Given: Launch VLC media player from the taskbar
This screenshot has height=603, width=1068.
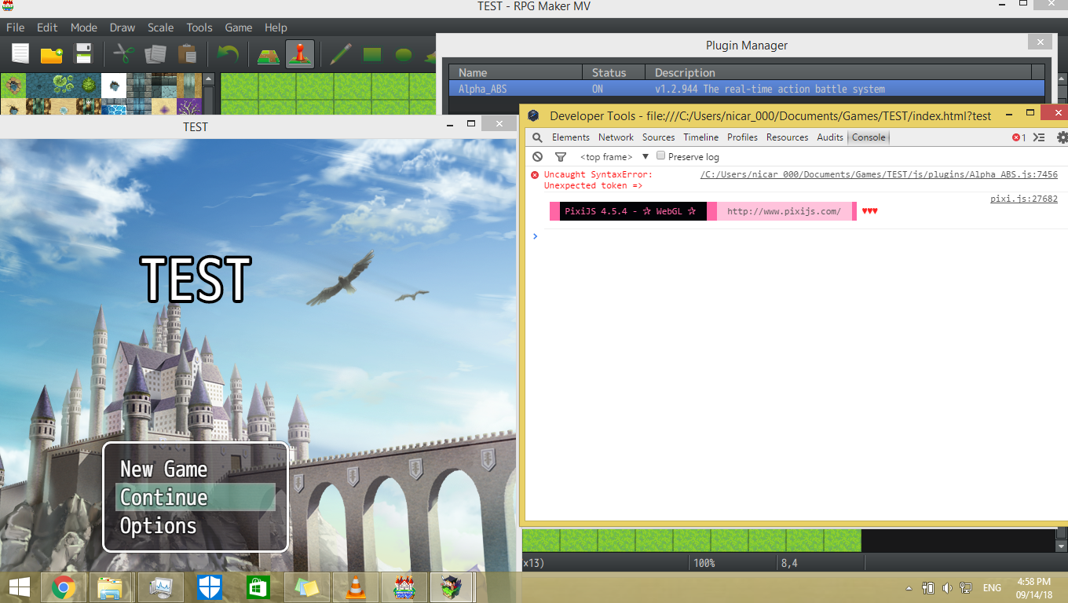Looking at the screenshot, I should tap(356, 587).
